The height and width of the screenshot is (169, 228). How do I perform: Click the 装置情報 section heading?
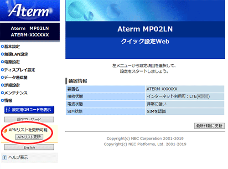[x=78, y=81]
